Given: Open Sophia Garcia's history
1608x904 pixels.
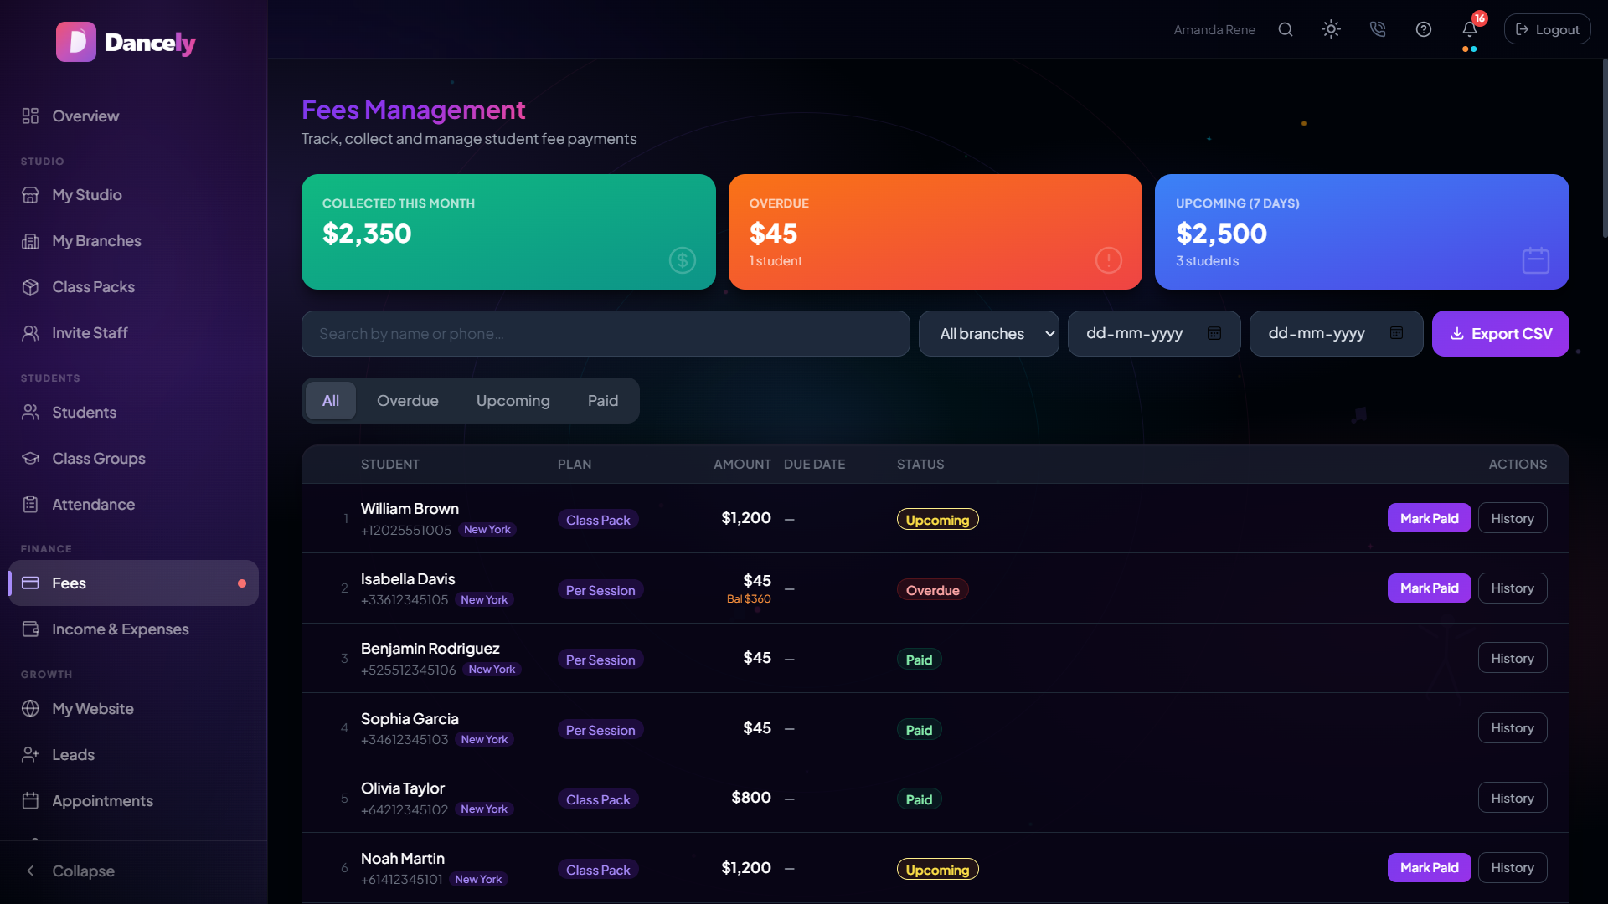Looking at the screenshot, I should (x=1513, y=727).
